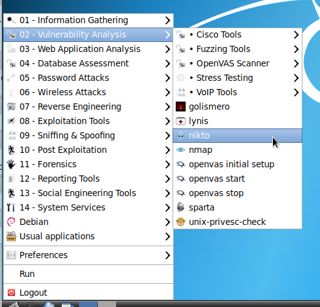This screenshot has width=320, height=307.
Task: Open the 01 - Information Gathering menu
Action: 88,20
